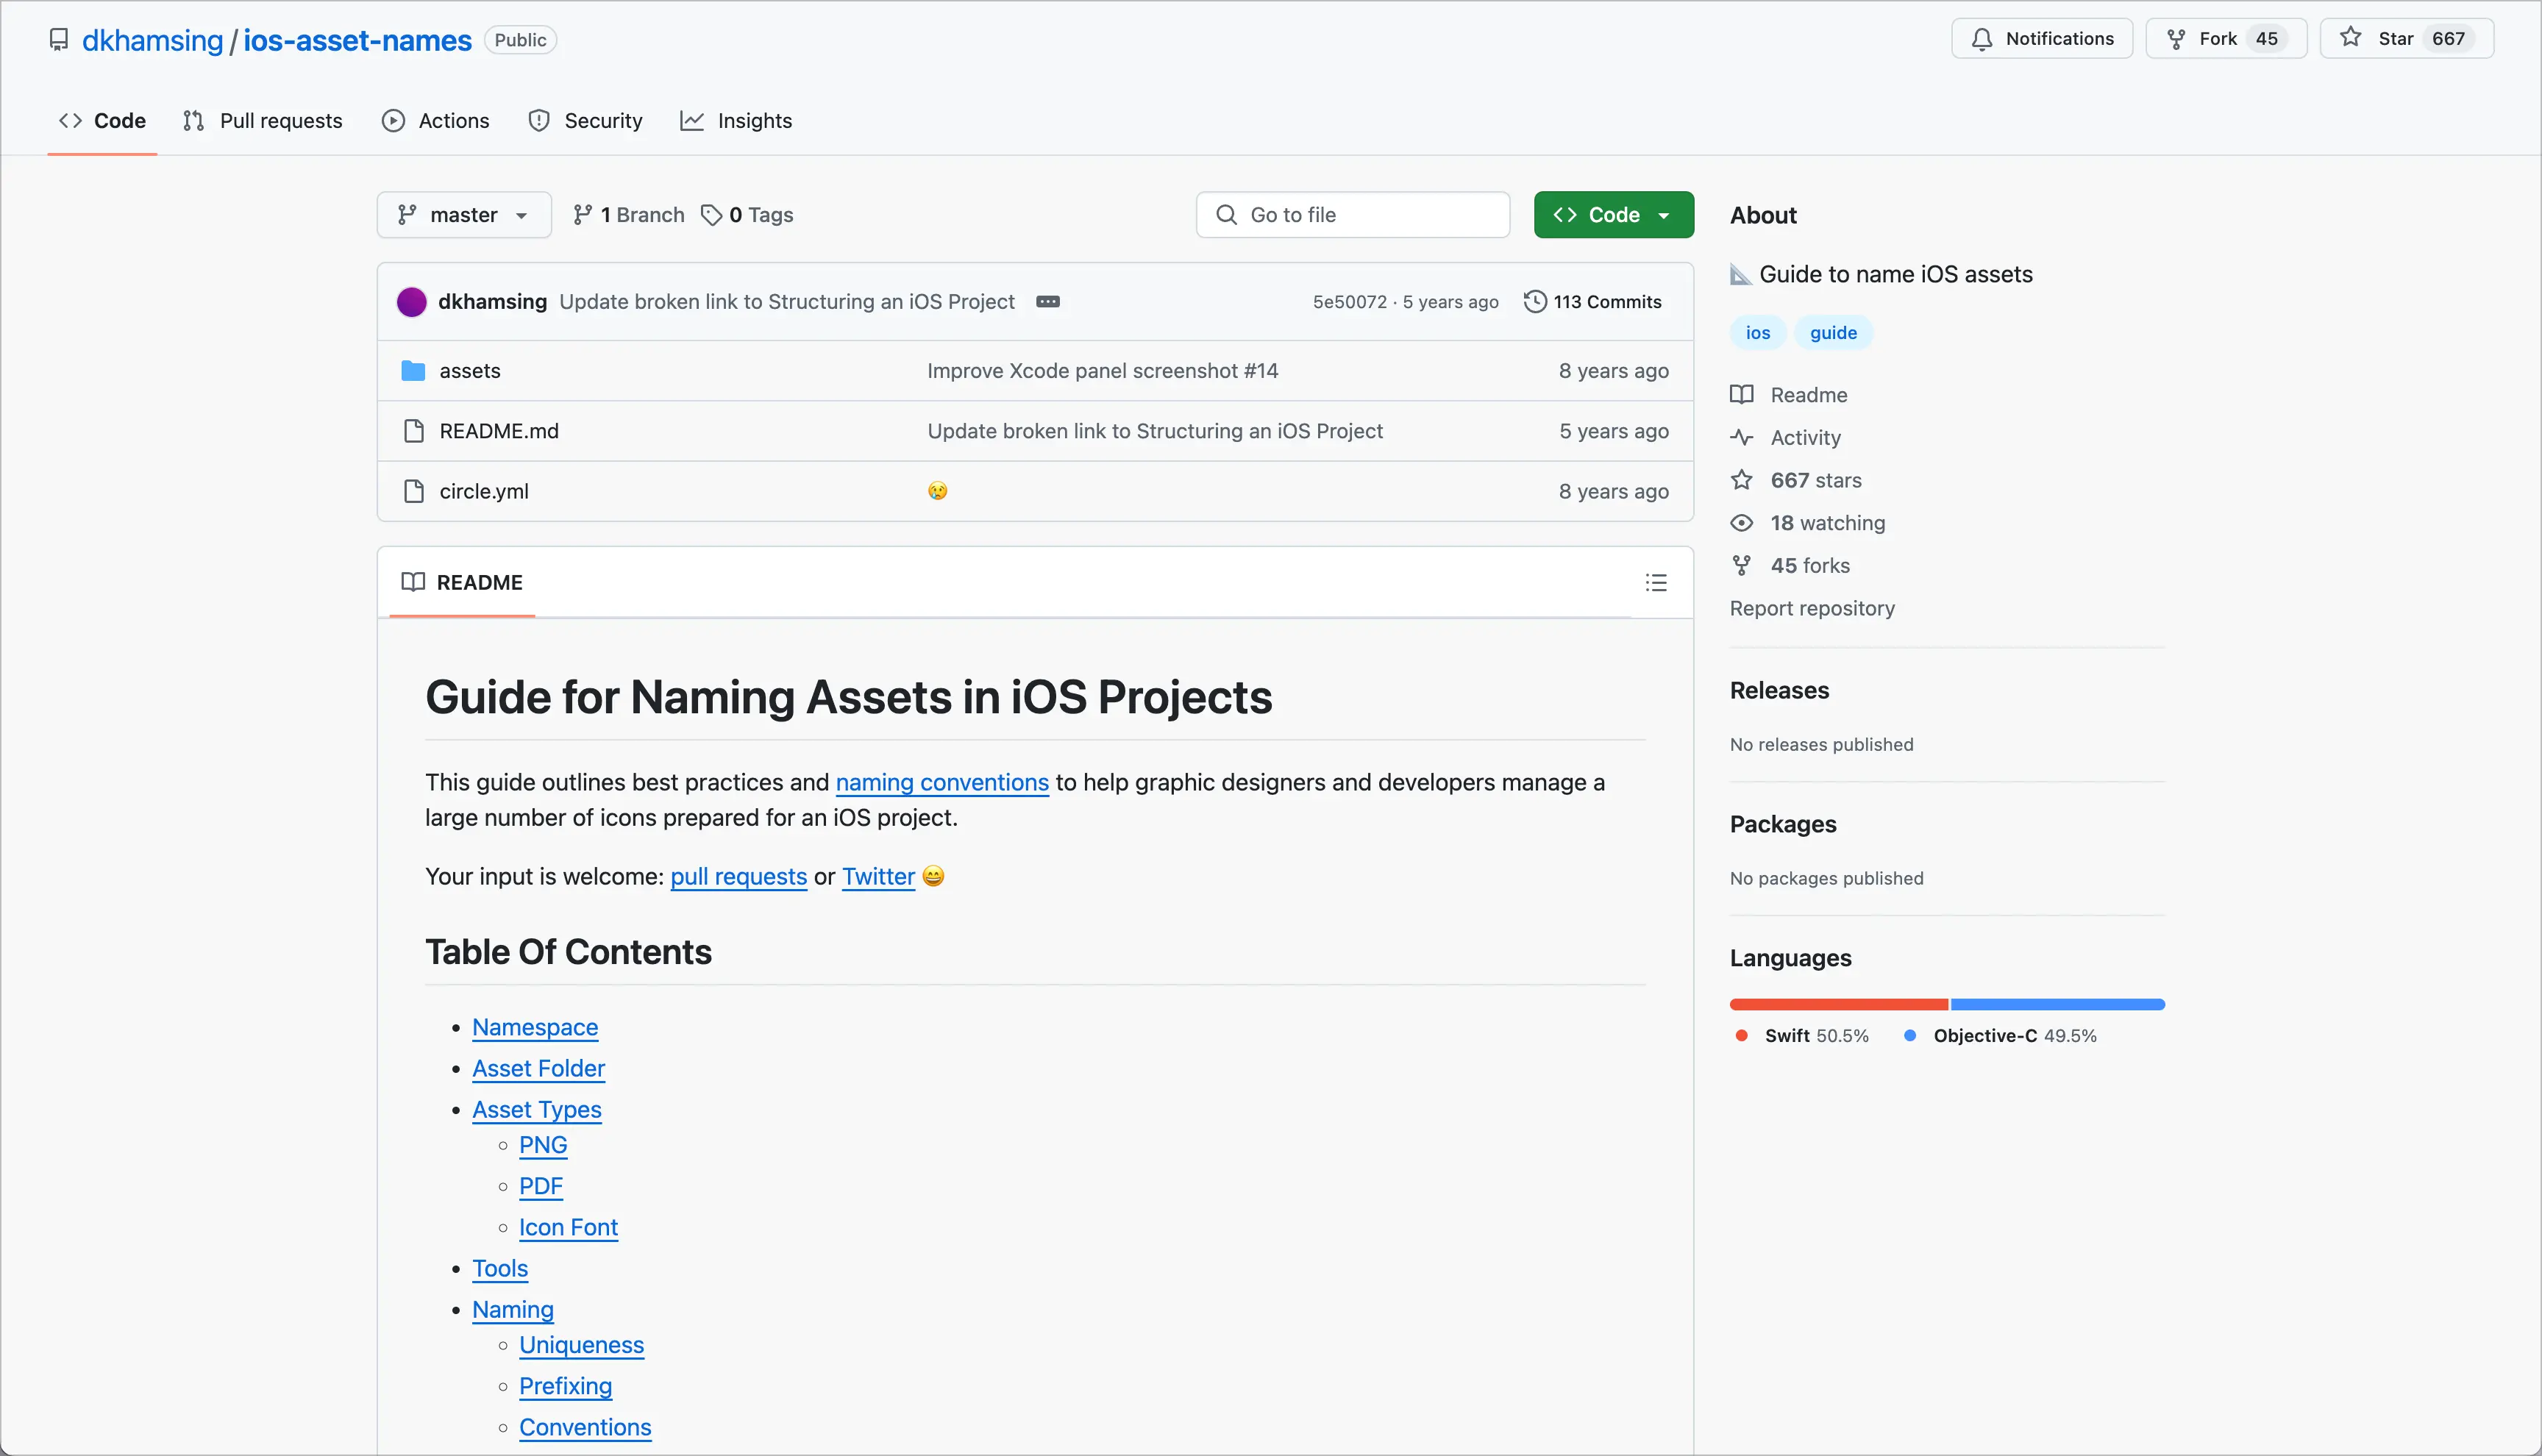The image size is (2542, 1456).
Task: Jump to Uniqueness section
Action: coord(581,1345)
